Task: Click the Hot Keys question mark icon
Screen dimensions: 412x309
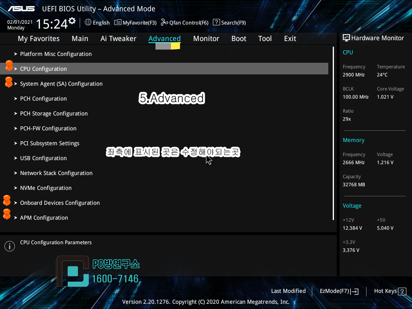Action: coord(402,291)
